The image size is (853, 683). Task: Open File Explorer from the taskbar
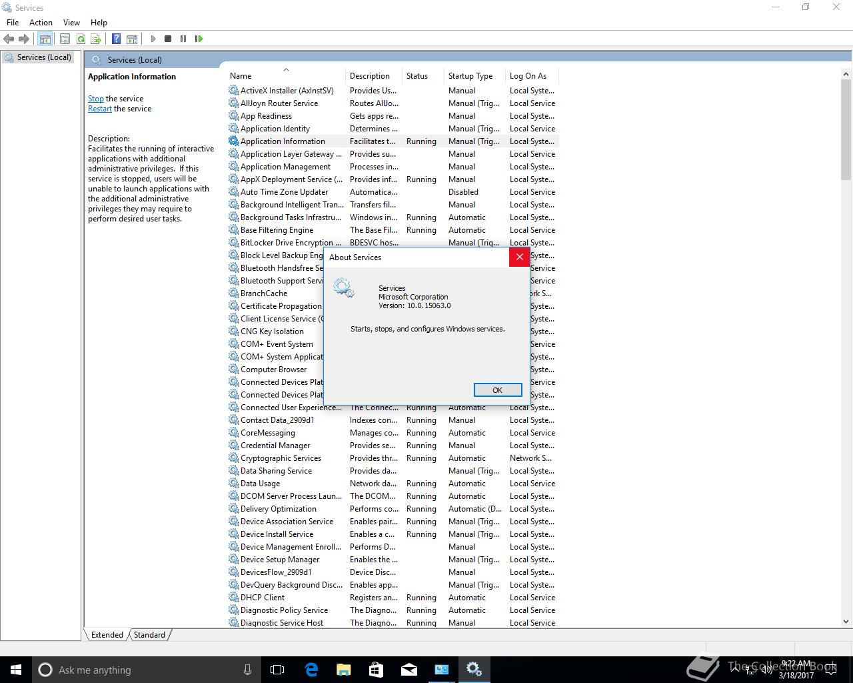click(343, 670)
